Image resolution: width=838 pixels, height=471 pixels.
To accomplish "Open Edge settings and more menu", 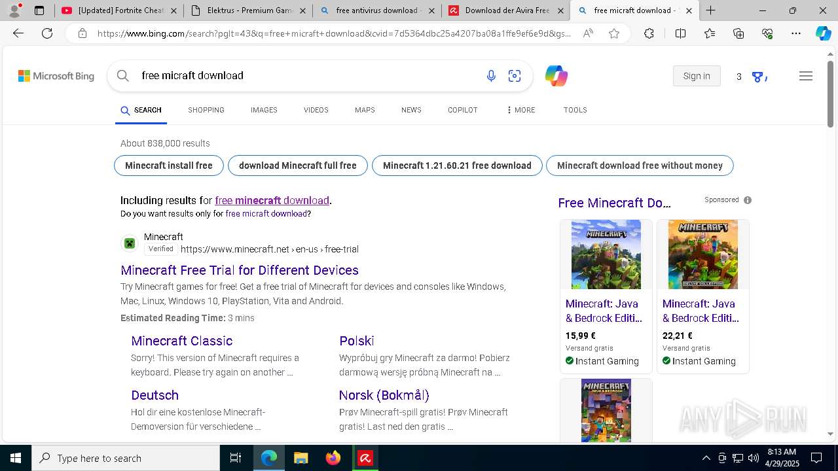I will pos(796,33).
